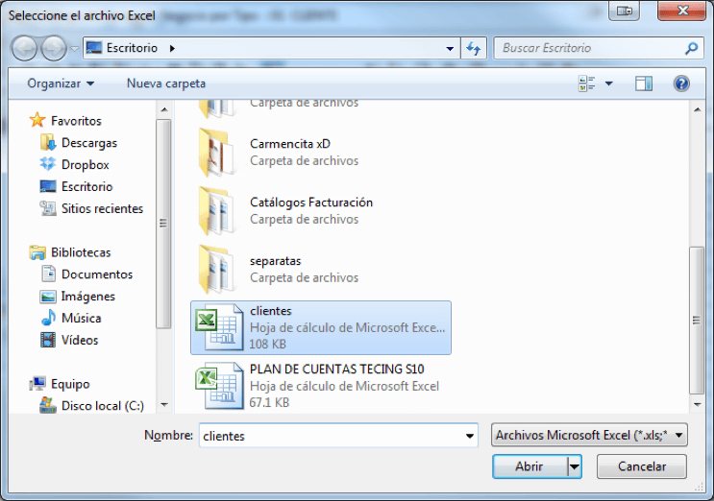Expand the file type filter dropdown
714x501 pixels.
[679, 436]
